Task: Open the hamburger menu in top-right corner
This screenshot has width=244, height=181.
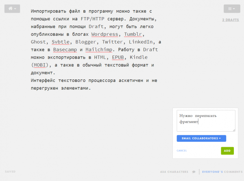Action: [231, 8]
